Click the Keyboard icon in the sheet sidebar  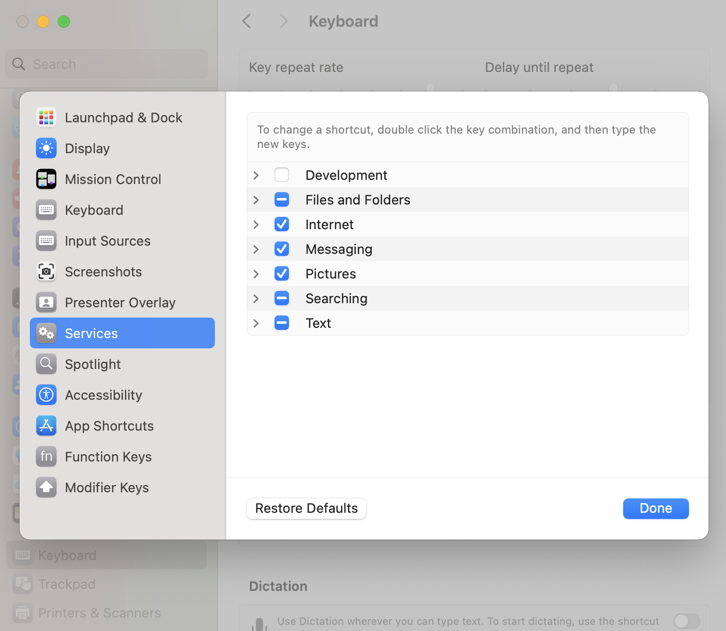(46, 210)
